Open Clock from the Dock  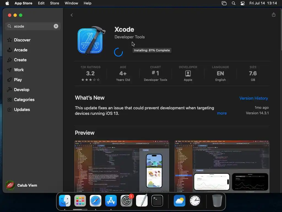pyautogui.click(x=195, y=201)
